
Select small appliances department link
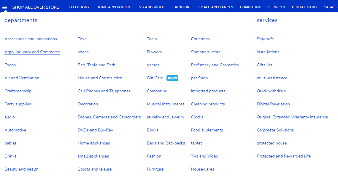click(x=93, y=156)
